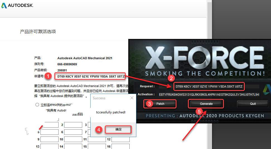
Task: Click the Autodesk logo in the header
Action: (x=17, y=5)
